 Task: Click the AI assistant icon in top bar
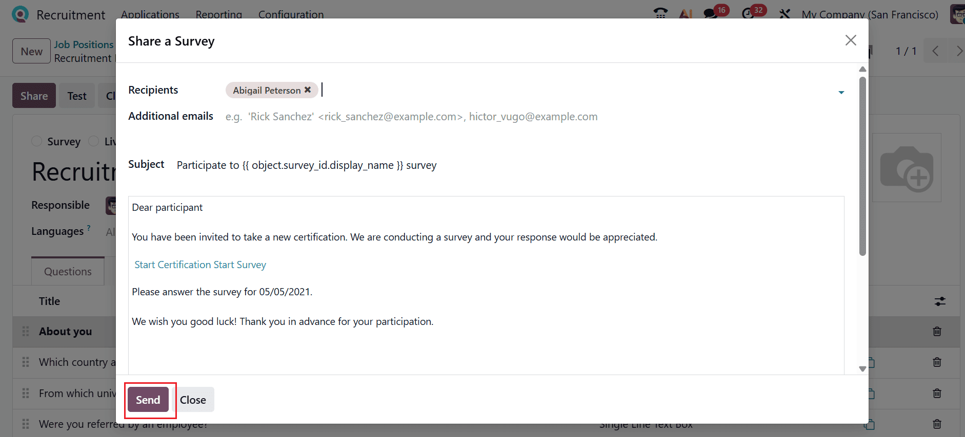click(686, 14)
